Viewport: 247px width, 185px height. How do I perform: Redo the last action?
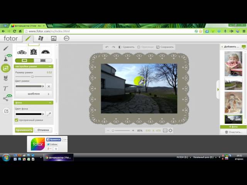click(113, 47)
